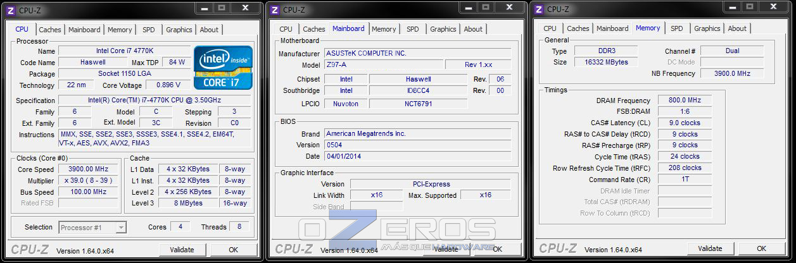This screenshot has height=263, width=796.
Task: Click the CPU-Z icon in the right window title bar
Action: 538,9
